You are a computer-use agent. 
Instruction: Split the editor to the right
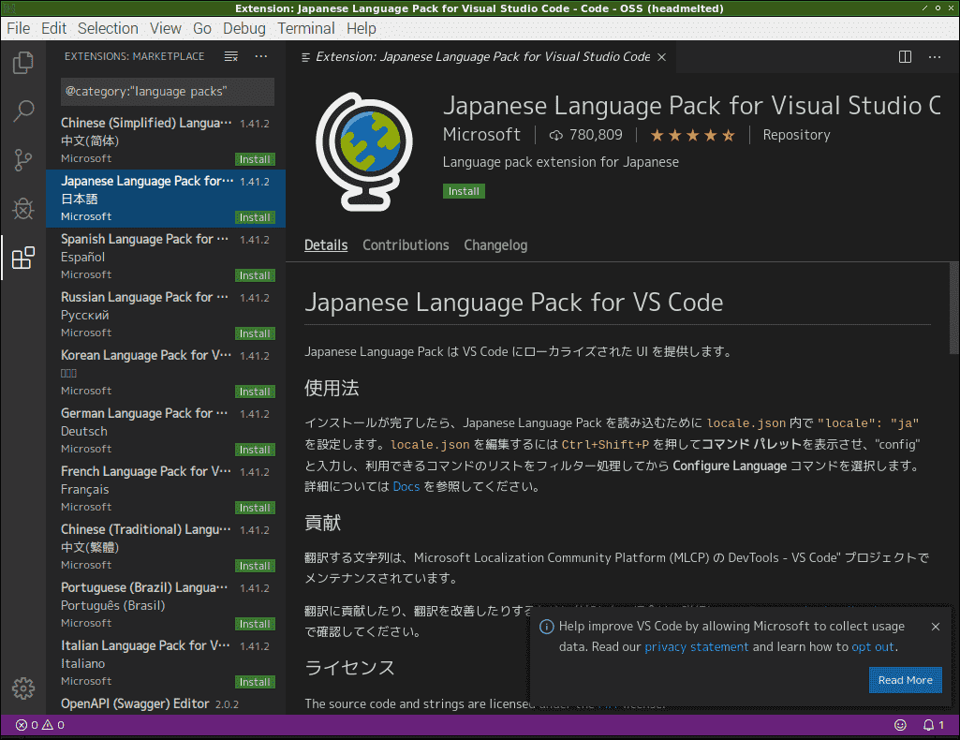(905, 57)
